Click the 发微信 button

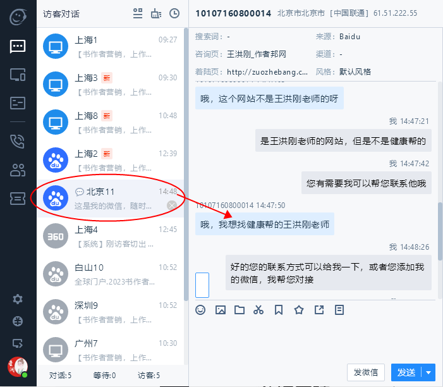coord(366,372)
